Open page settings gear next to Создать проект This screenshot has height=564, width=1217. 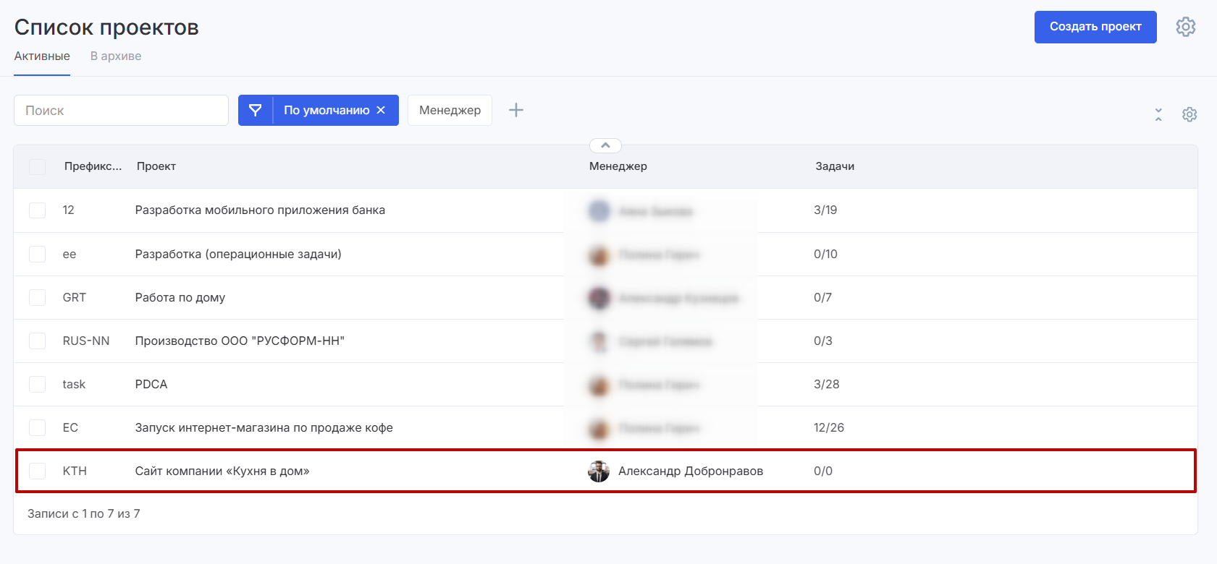point(1185,27)
